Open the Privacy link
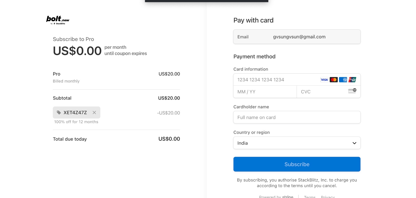This screenshot has width=416, height=198. coord(328,197)
